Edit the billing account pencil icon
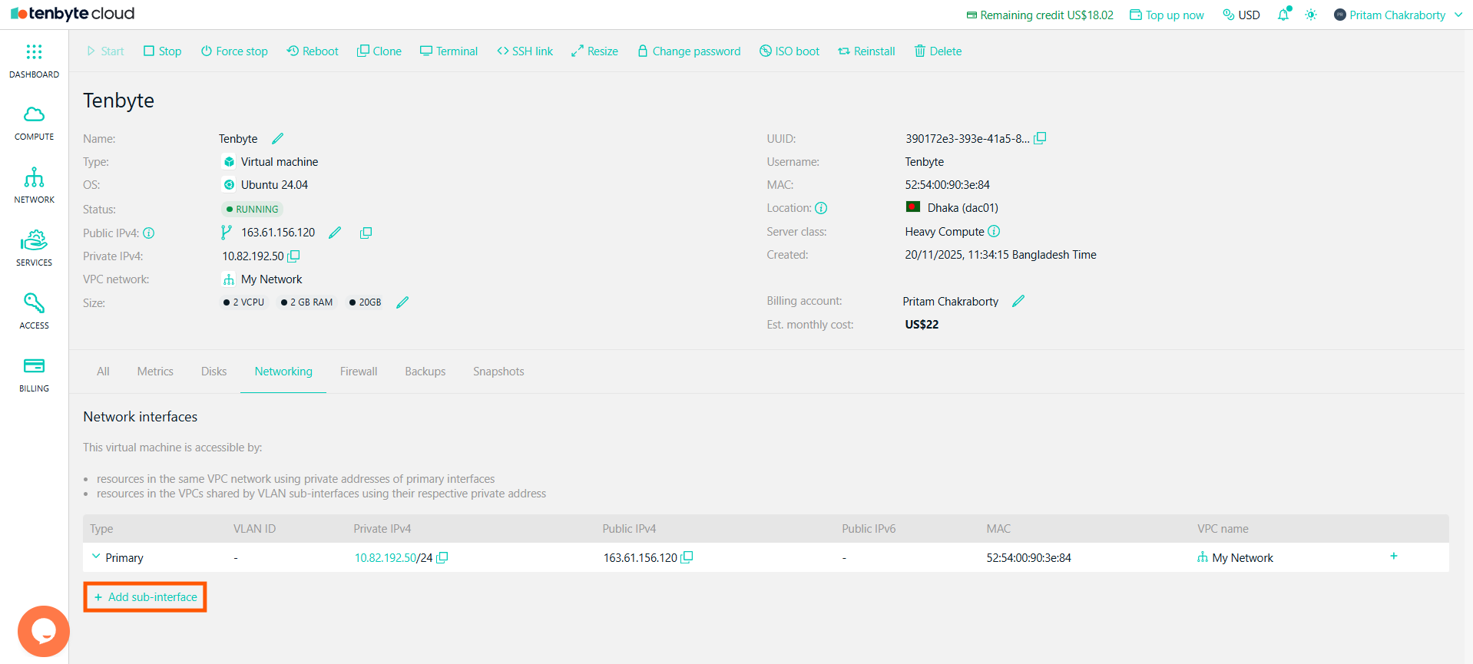The width and height of the screenshot is (1473, 664). (x=1018, y=301)
